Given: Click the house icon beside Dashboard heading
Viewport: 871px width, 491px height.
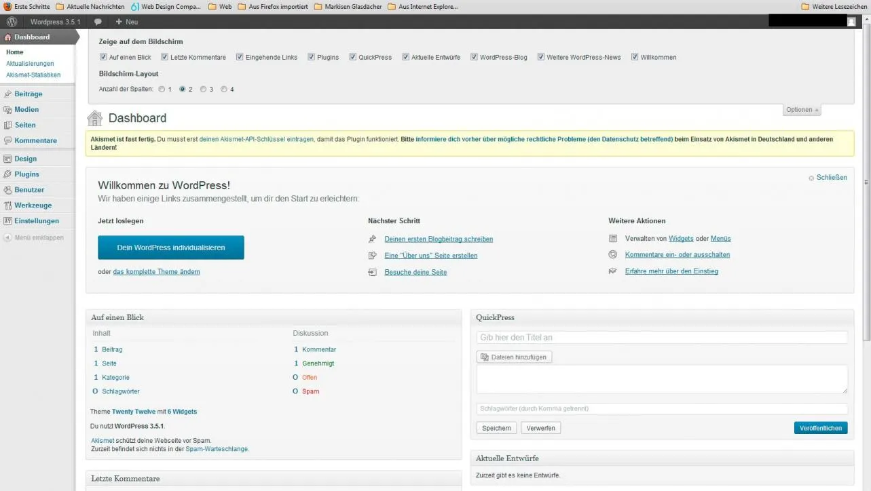Looking at the screenshot, I should (94, 118).
